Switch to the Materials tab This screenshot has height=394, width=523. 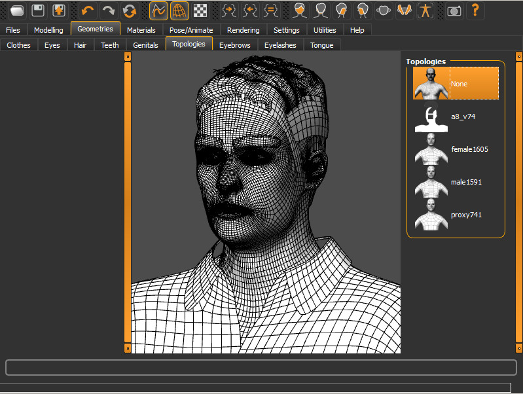tap(141, 30)
